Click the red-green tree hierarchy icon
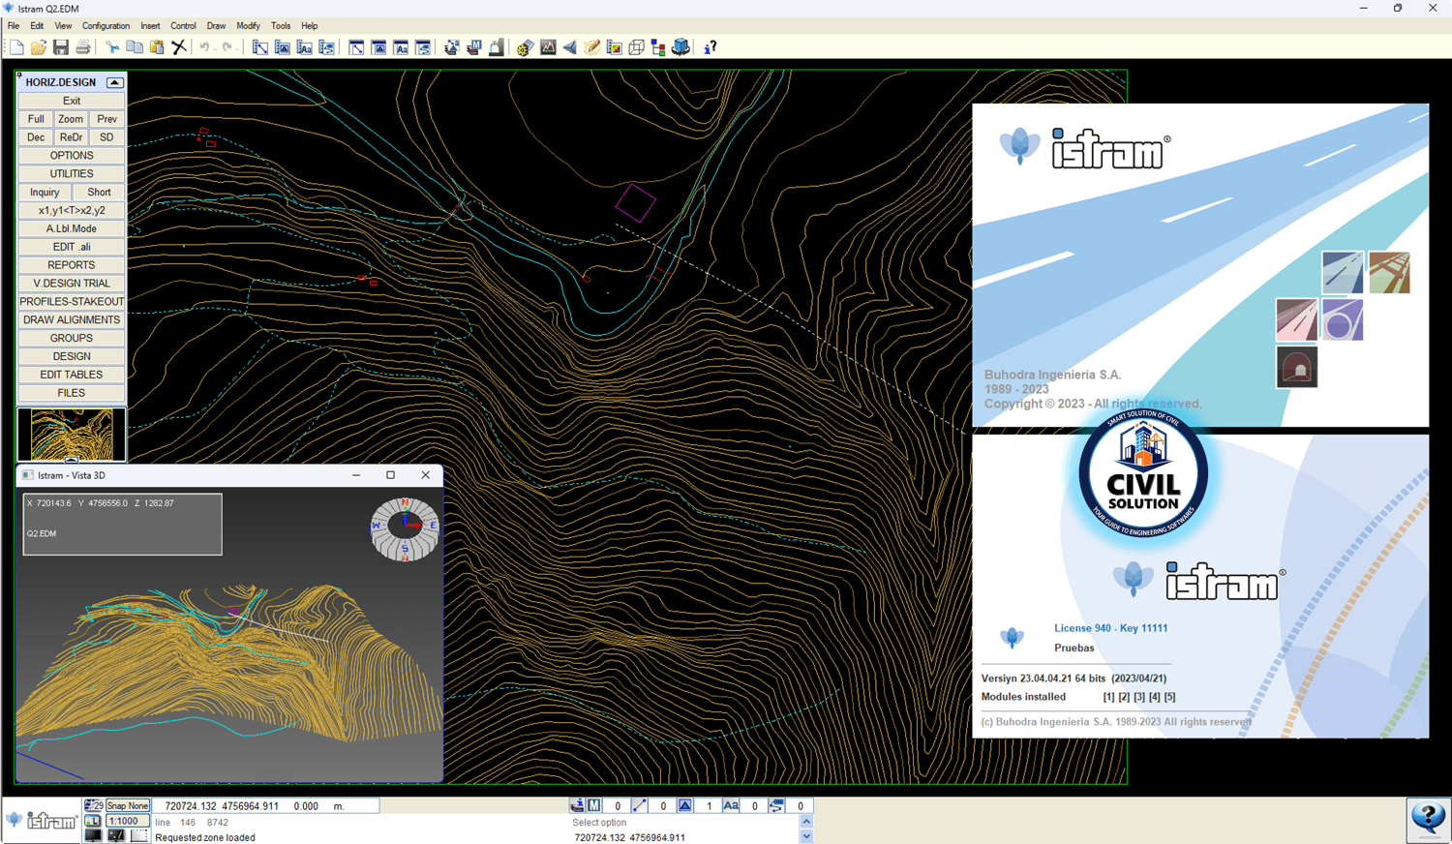1452x844 pixels. pos(659,47)
